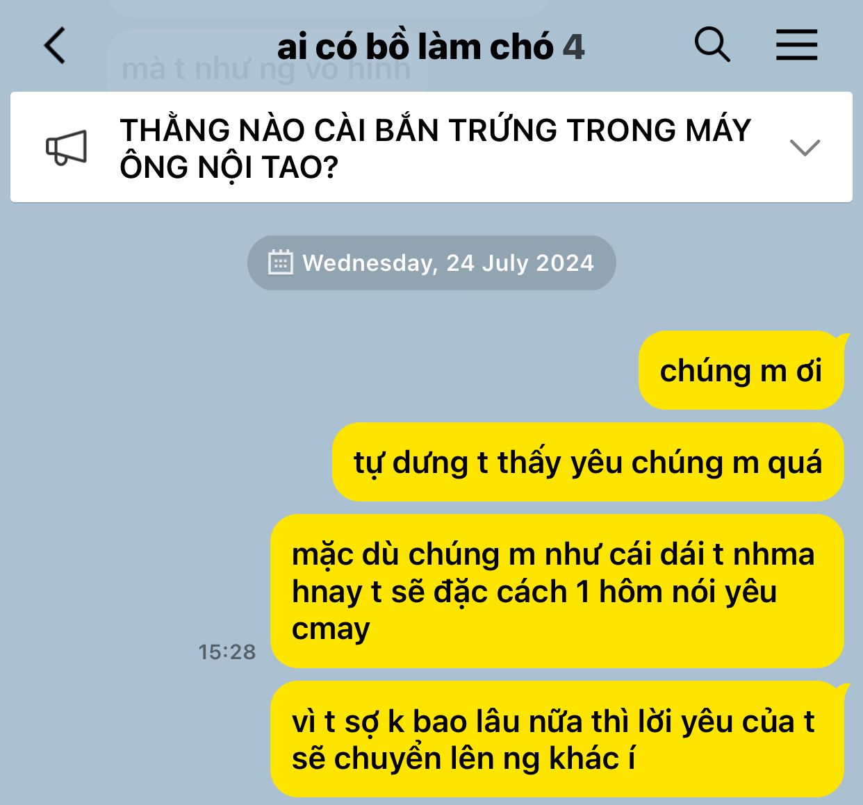863x805 pixels.
Task: Open search in this chat
Action: [712, 45]
